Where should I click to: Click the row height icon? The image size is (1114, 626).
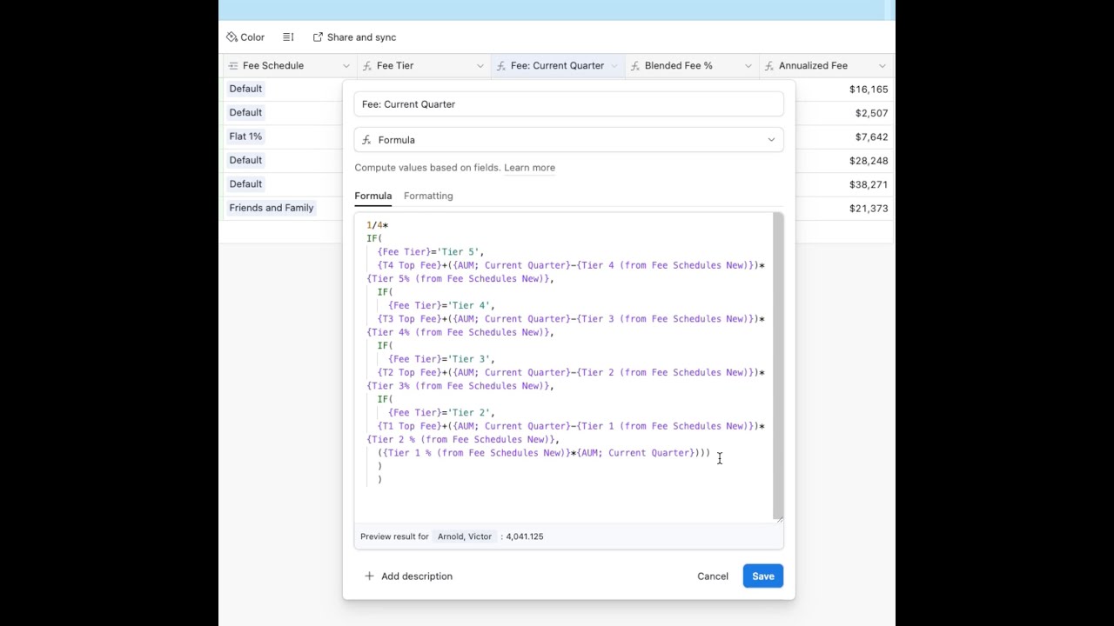[288, 37]
